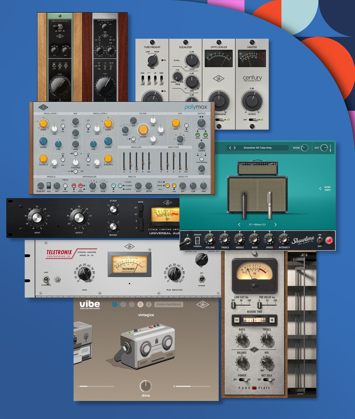Click the 1176LN Attack knob

[x=113, y=209]
